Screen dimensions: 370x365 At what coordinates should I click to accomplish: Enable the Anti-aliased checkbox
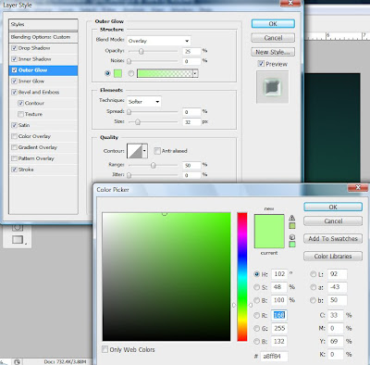[157, 151]
